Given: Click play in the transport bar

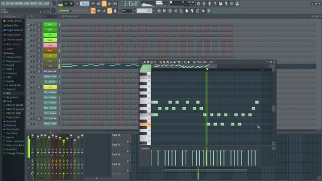Looking at the screenshot, I should pos(66,4).
